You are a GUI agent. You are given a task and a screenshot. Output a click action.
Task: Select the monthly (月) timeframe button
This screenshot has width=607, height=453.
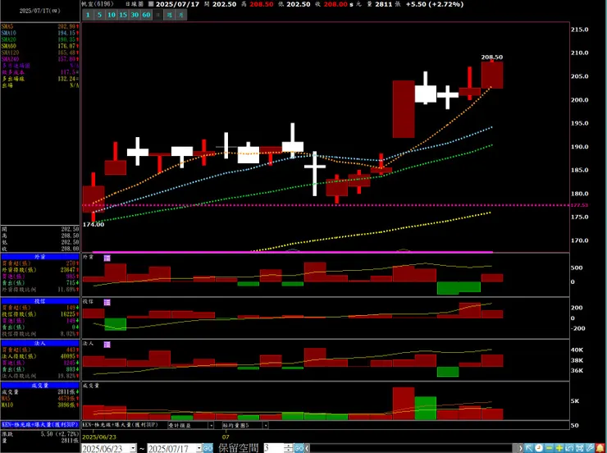click(x=181, y=15)
